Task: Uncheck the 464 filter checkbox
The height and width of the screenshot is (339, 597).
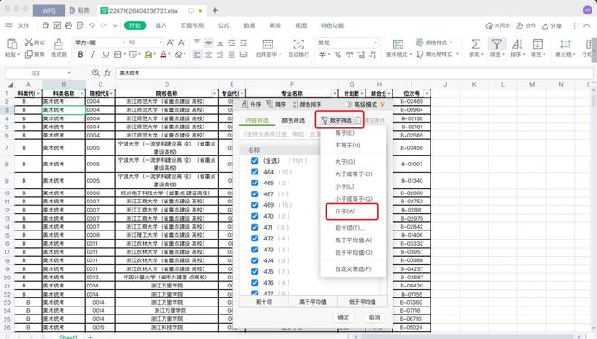Action: pos(255,172)
